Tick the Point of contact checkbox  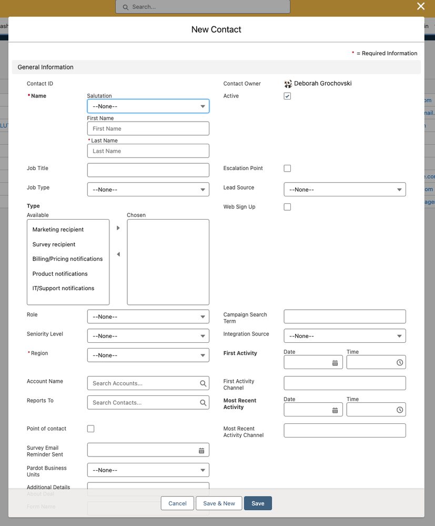90,429
